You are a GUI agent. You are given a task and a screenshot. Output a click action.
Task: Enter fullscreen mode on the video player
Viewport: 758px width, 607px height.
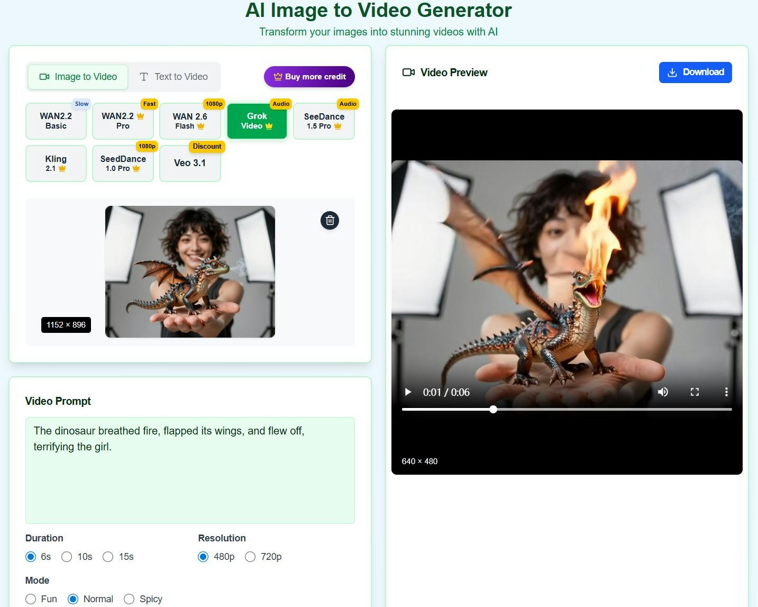pyautogui.click(x=695, y=392)
